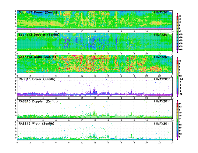Click hour 24 tick label under RASS13 Width panel

(172, 142)
